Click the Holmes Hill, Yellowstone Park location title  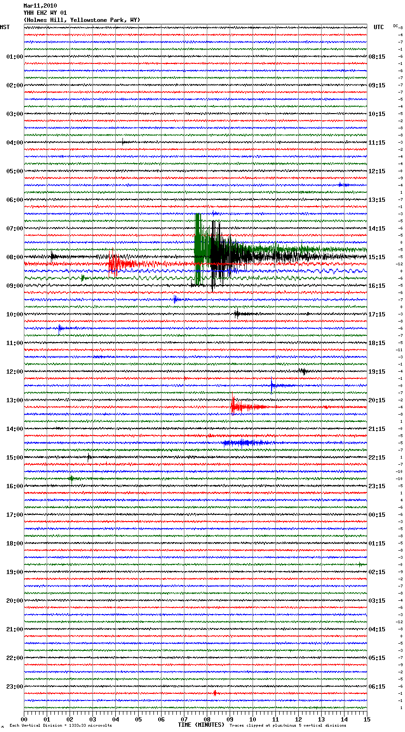[81, 20]
